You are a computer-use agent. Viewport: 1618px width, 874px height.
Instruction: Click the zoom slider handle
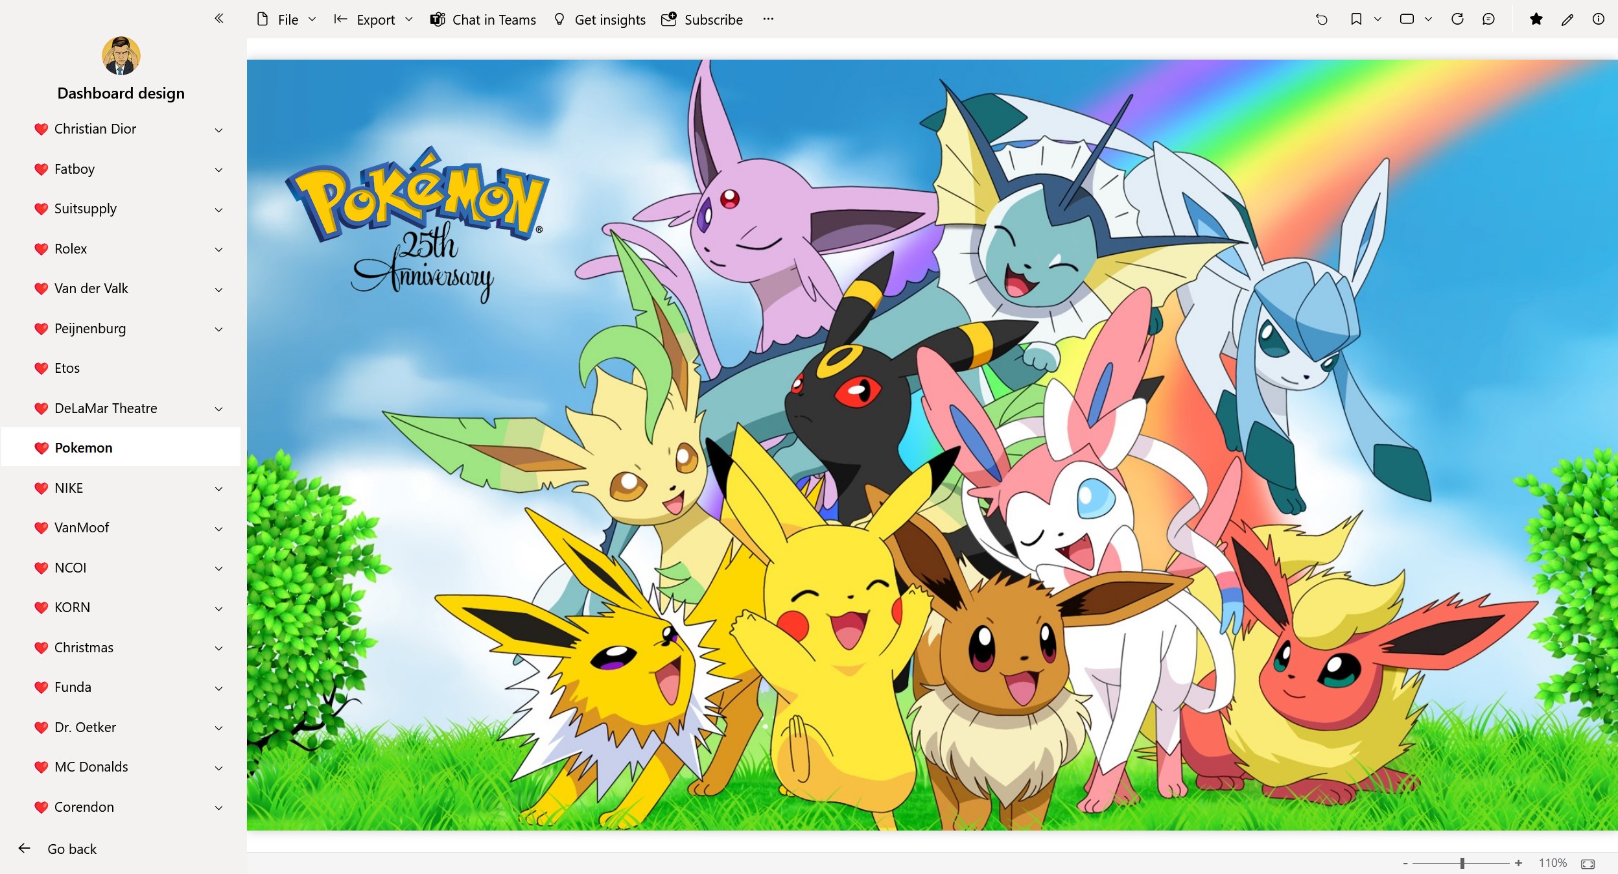tap(1462, 863)
